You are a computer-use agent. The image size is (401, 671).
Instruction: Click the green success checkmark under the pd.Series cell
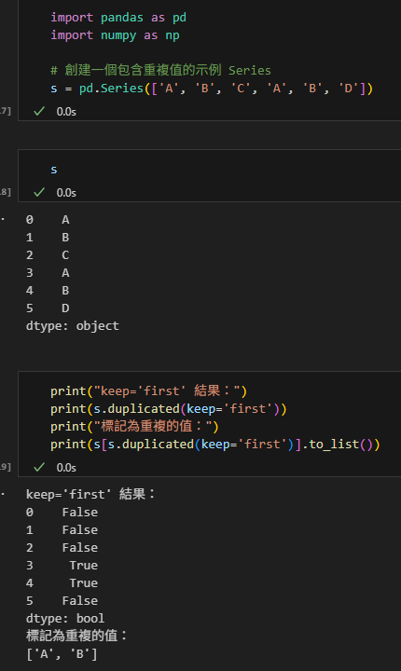pyautogui.click(x=39, y=111)
